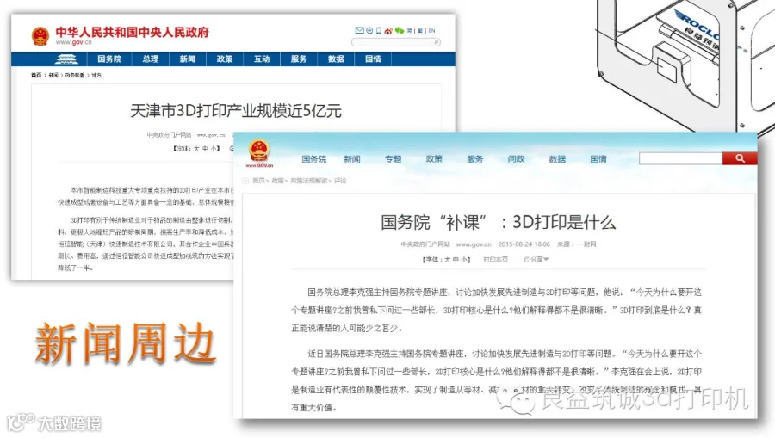The height and width of the screenshot is (438, 775).
Task: Open 国务院 in the blue navigation bar
Action: 109,59
